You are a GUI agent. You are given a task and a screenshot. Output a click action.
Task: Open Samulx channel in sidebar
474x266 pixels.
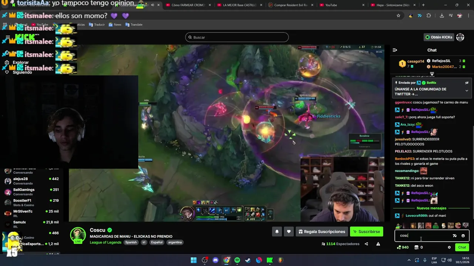(x=31, y=224)
